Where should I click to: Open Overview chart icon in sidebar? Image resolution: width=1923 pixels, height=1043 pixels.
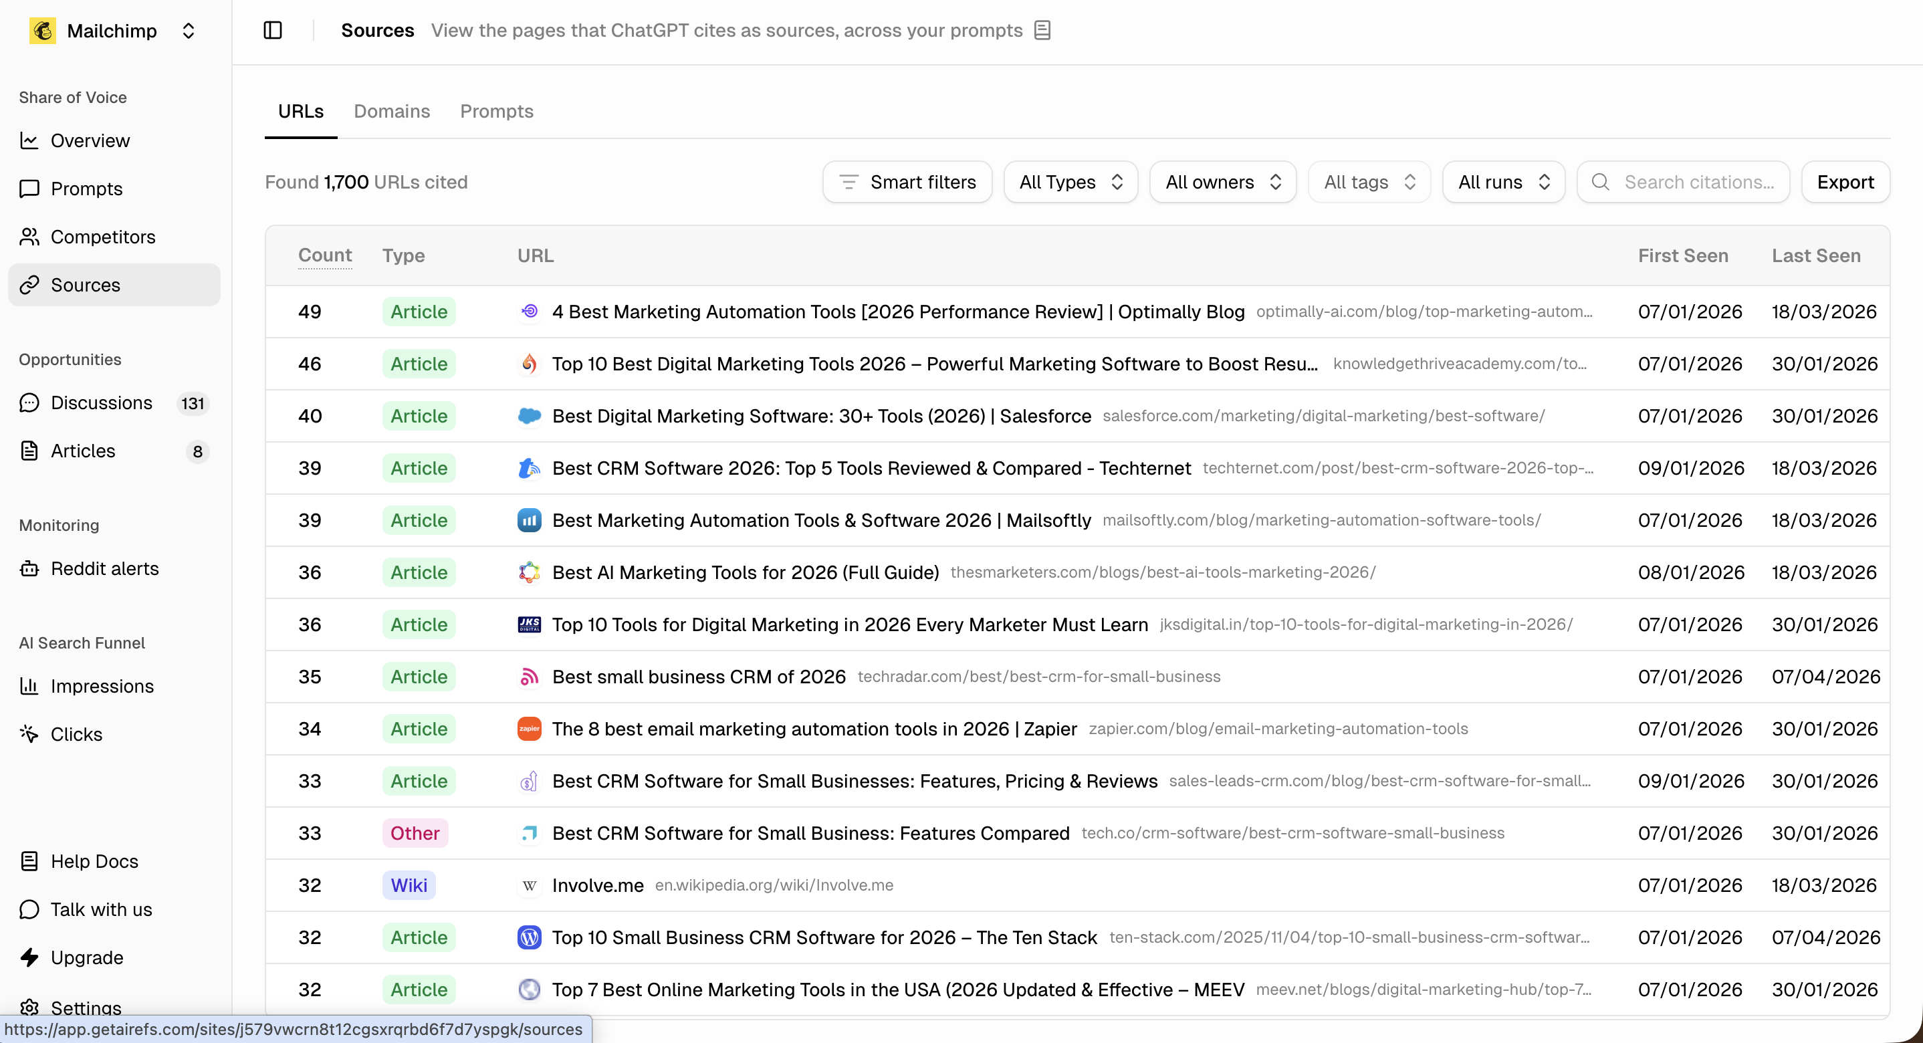tap(29, 140)
